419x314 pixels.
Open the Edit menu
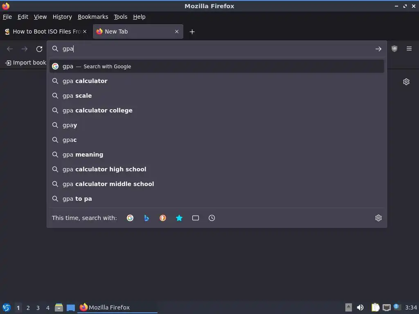23,17
